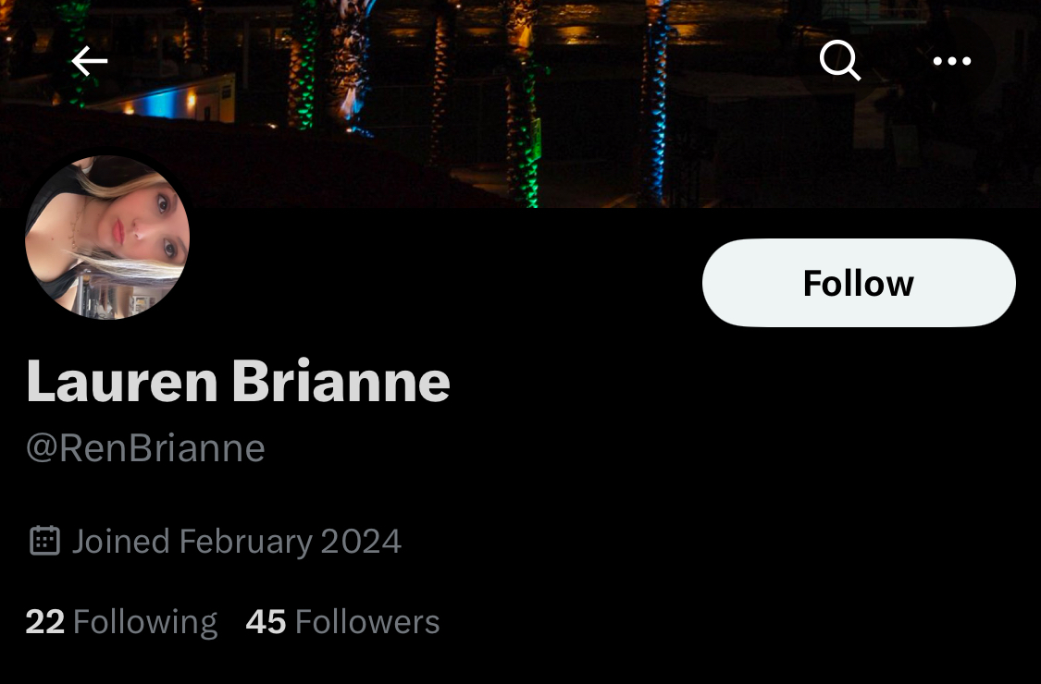1041x684 pixels.
Task: Open search with the magnifying glass icon
Action: pyautogui.click(x=840, y=61)
